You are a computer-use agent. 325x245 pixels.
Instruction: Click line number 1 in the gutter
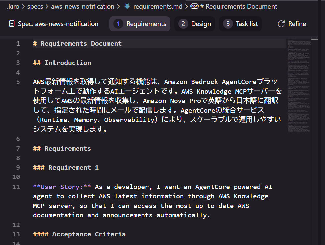click(x=18, y=43)
